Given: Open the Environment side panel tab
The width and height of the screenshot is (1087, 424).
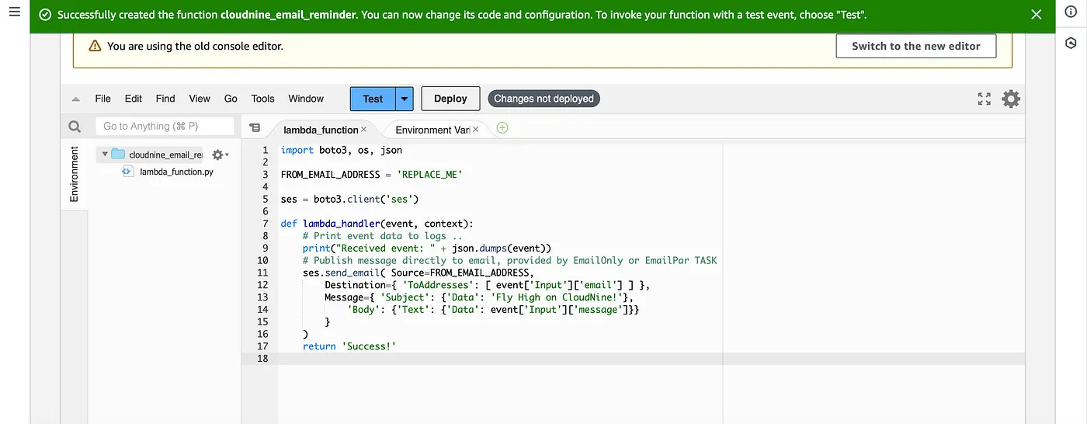Looking at the screenshot, I should tap(74, 174).
